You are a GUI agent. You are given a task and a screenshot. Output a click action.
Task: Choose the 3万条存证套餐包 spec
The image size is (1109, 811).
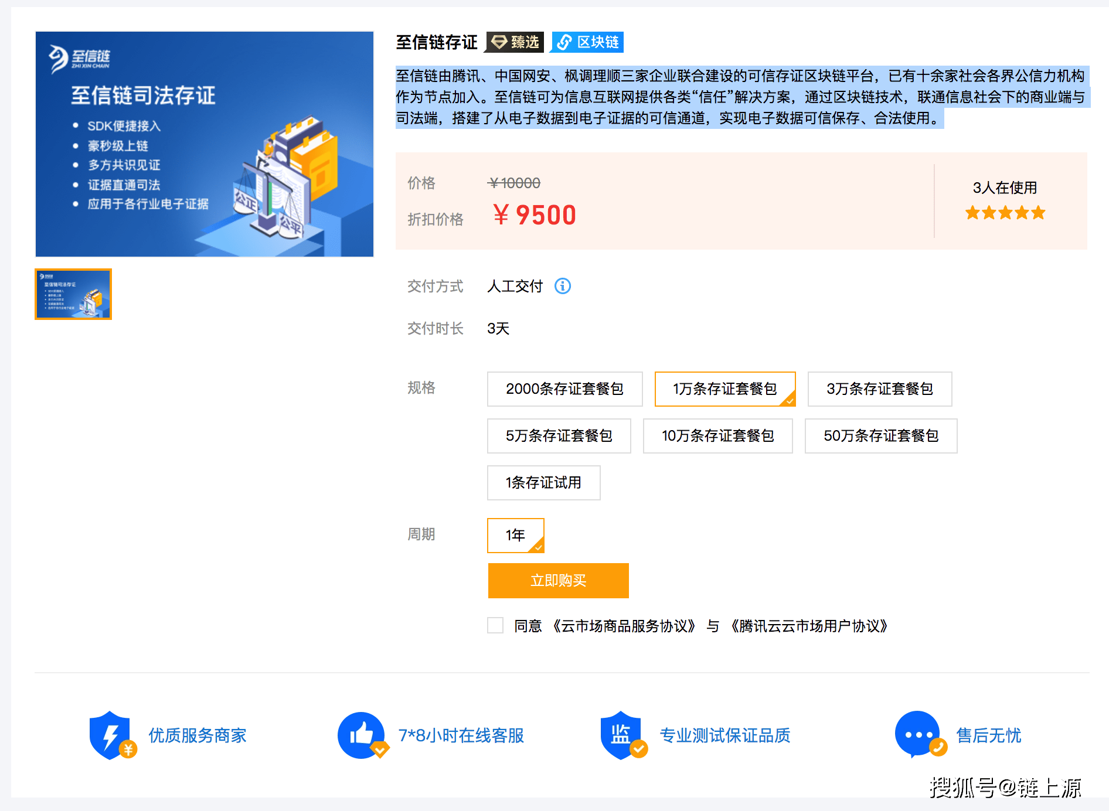[880, 389]
